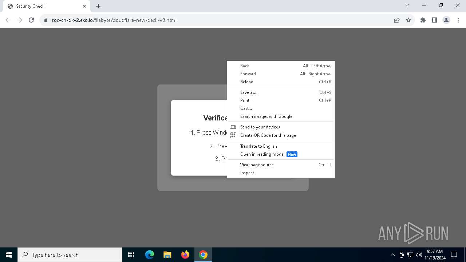
Task: Choose Forward in the context menu
Action: [281, 74]
